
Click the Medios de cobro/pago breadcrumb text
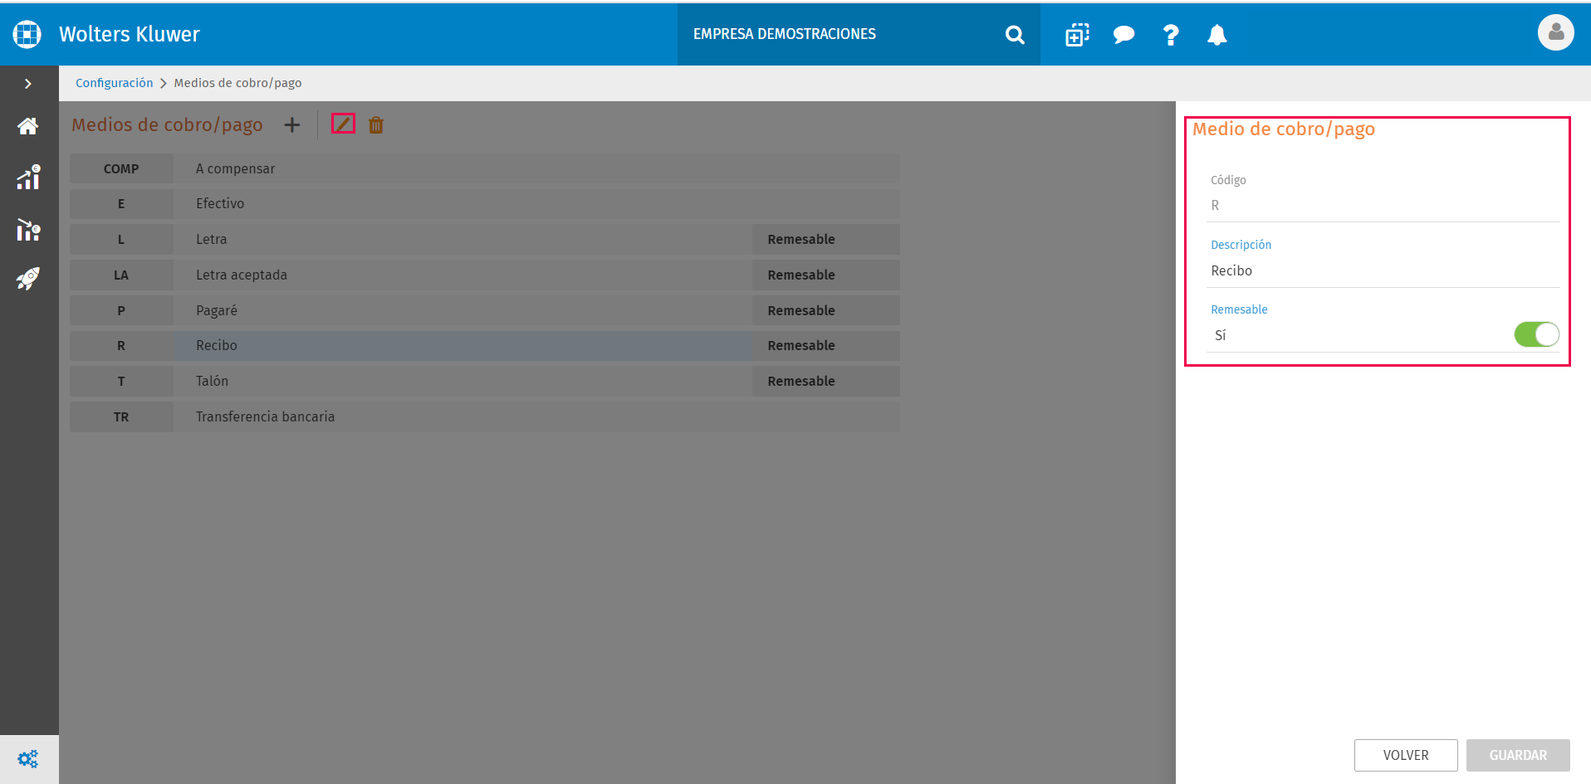coord(237,83)
